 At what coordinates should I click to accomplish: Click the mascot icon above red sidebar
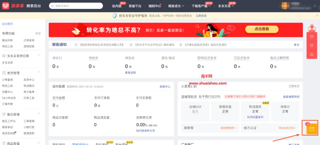[312, 28]
